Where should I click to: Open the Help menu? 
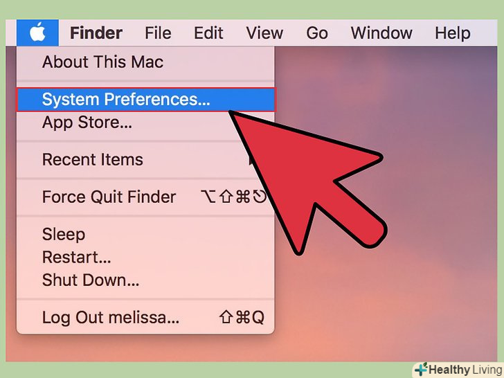coord(453,33)
